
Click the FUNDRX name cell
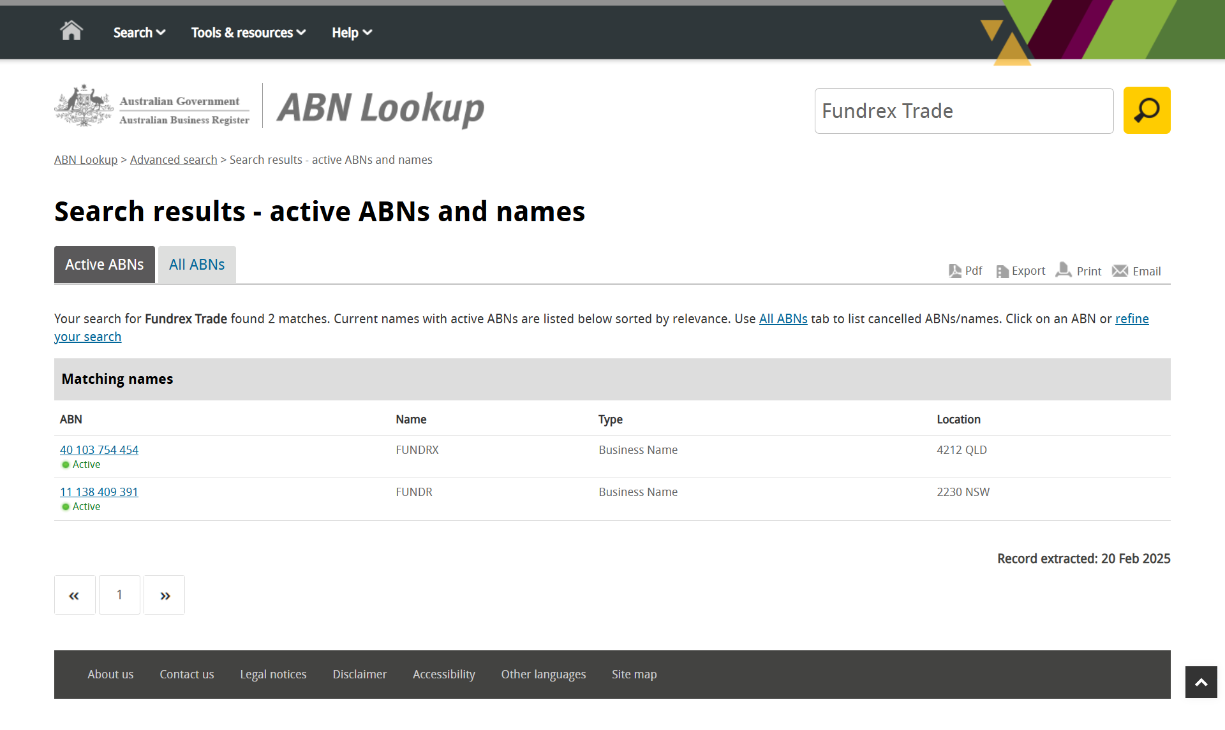click(x=417, y=450)
